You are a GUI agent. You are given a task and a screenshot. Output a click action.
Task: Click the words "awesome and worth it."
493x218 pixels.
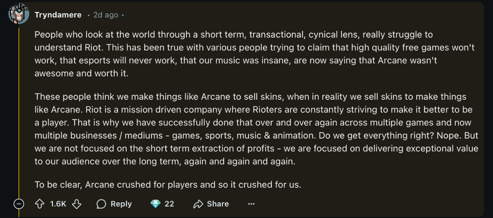click(81, 73)
